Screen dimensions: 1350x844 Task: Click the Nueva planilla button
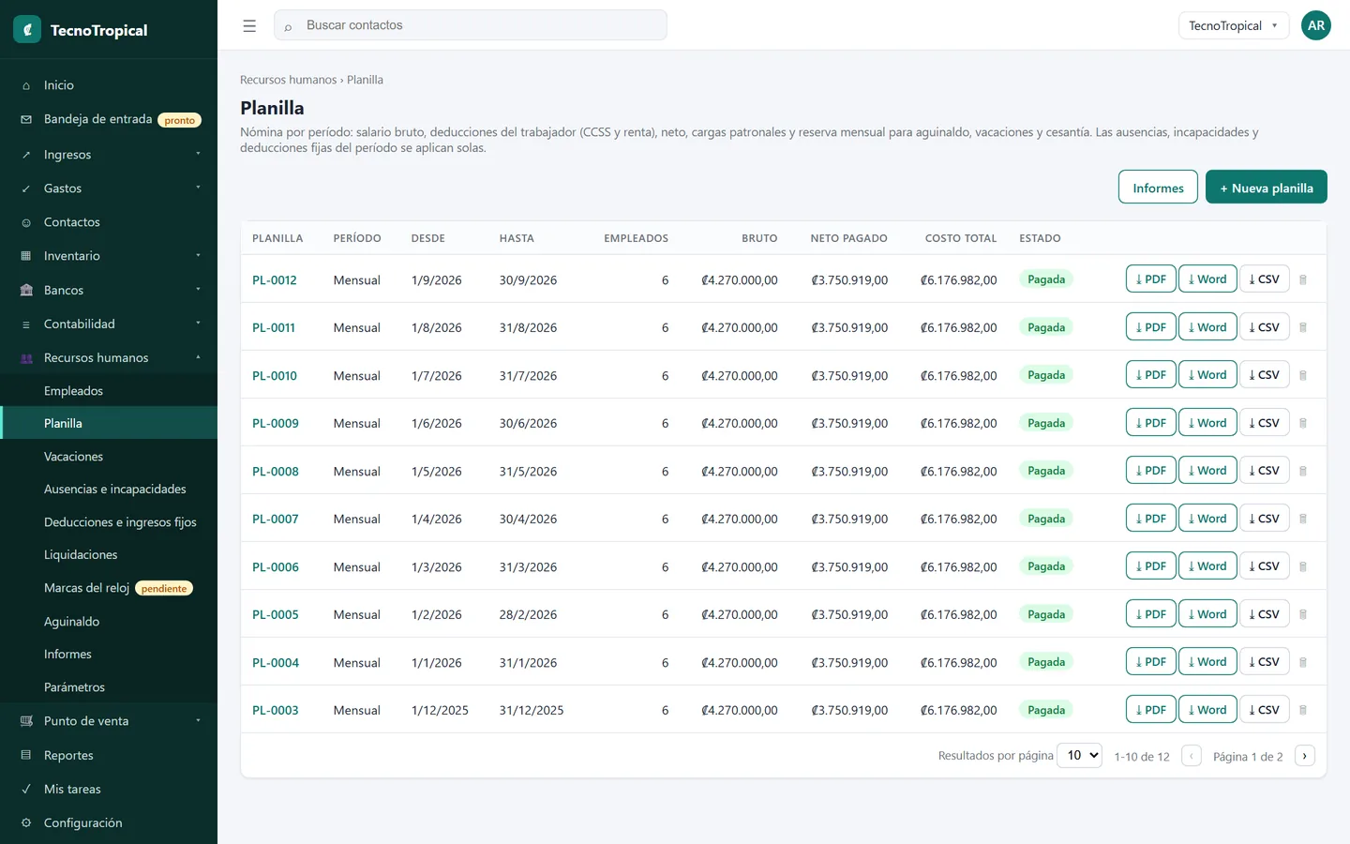coord(1266,187)
